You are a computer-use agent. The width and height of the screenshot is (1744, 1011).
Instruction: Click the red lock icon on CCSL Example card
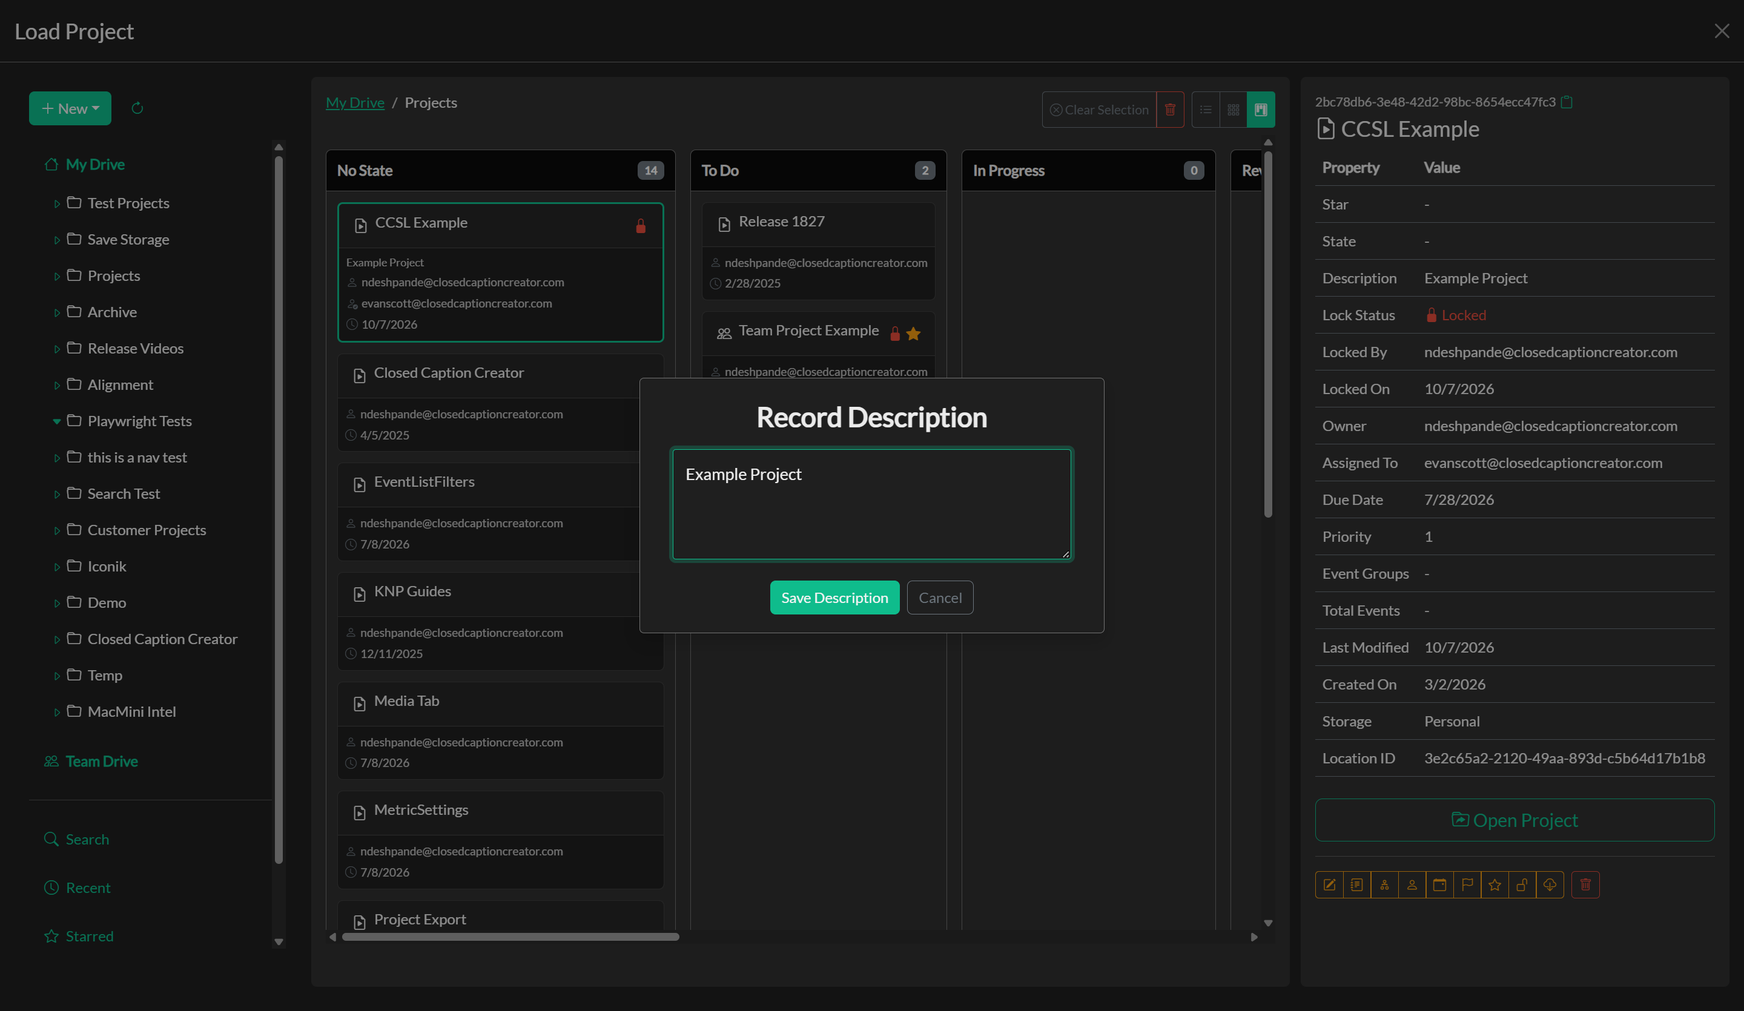[x=641, y=226]
